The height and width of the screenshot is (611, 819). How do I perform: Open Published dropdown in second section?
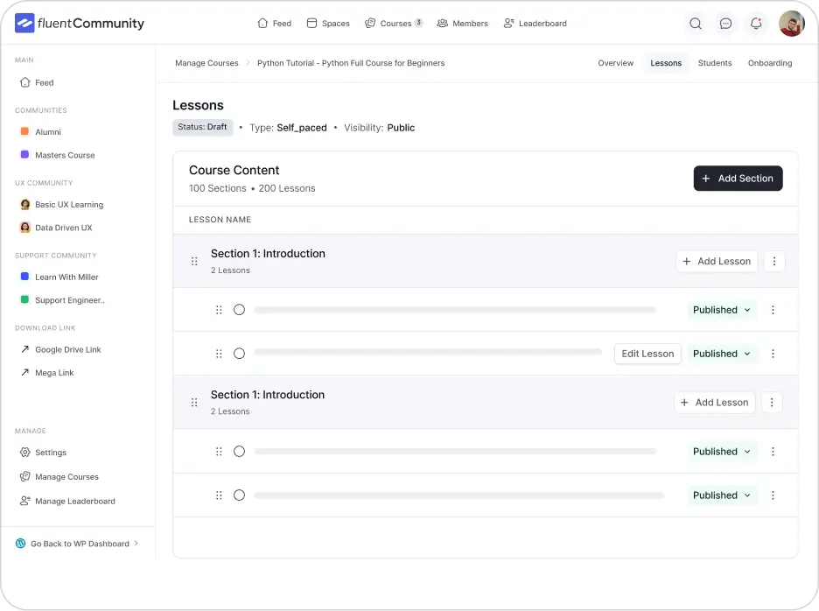(722, 451)
